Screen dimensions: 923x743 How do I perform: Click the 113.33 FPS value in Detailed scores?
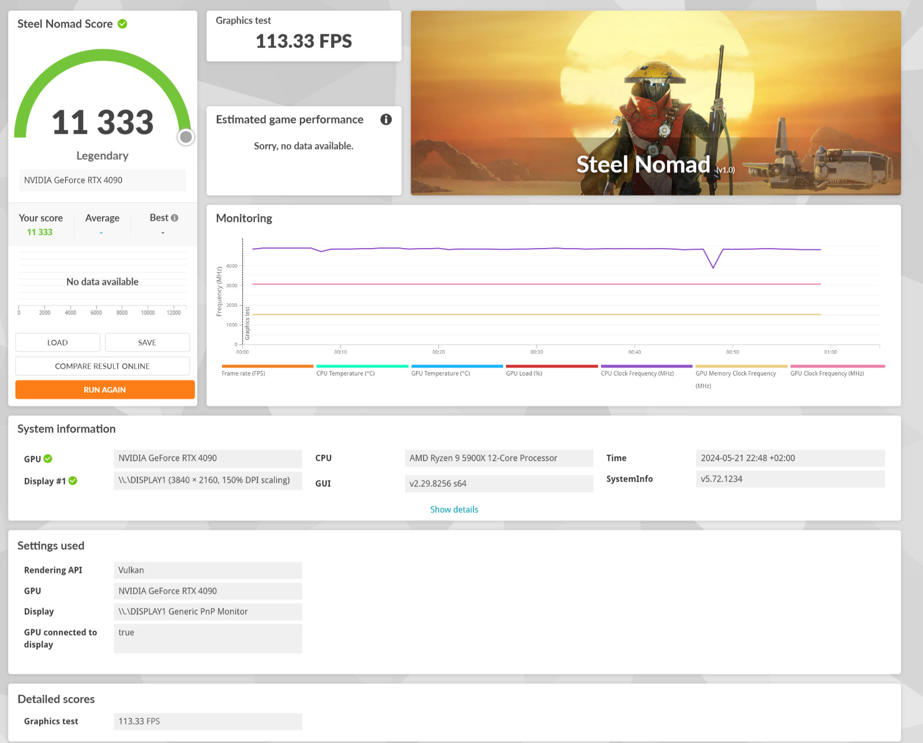208,722
